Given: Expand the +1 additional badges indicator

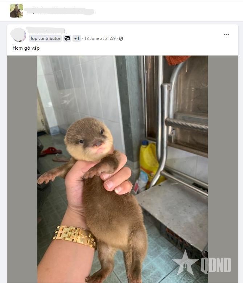Looking at the screenshot, I should pyautogui.click(x=77, y=38).
